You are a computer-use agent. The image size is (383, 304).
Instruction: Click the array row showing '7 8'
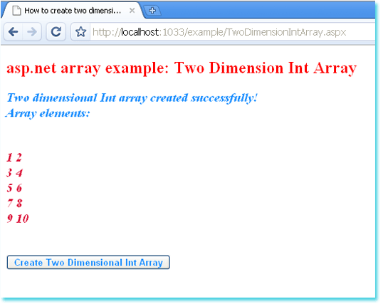14,203
